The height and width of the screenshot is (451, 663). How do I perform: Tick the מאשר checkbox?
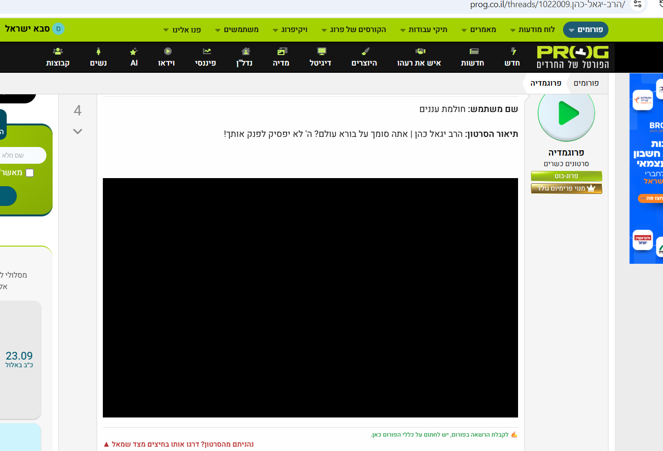(30, 173)
